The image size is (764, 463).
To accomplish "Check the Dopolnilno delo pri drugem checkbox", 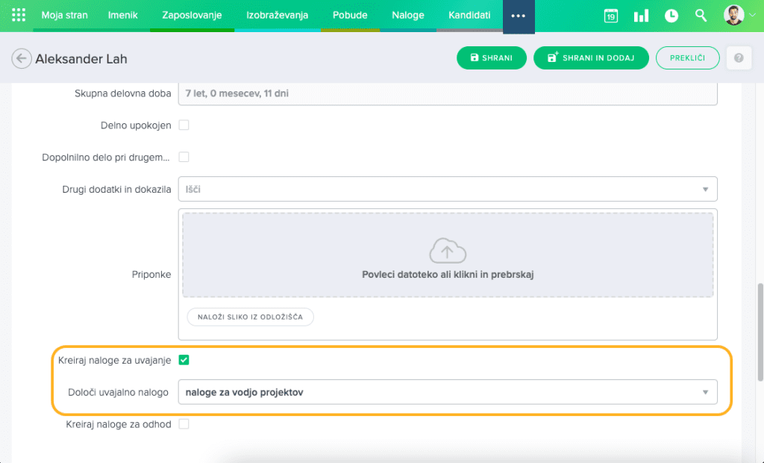I will [184, 158].
